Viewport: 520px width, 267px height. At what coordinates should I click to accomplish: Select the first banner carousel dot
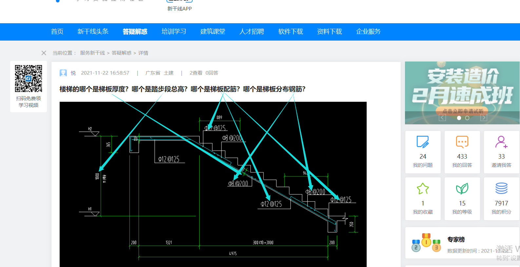click(x=459, y=118)
